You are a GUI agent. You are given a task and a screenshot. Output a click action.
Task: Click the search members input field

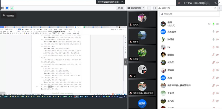click(x=189, y=14)
